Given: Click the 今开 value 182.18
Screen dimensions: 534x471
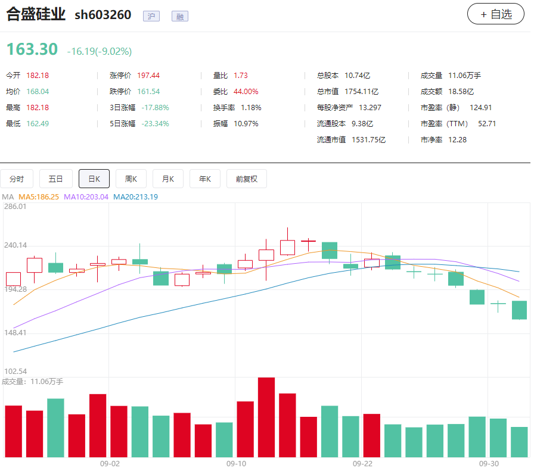Looking at the screenshot, I should (x=38, y=76).
